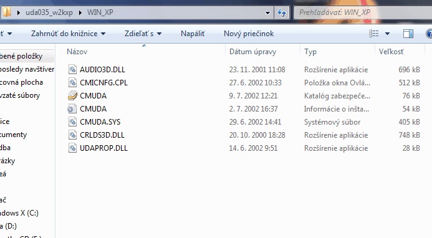Click the CMUDA setup information icon
The image size is (432, 238).
click(72, 108)
